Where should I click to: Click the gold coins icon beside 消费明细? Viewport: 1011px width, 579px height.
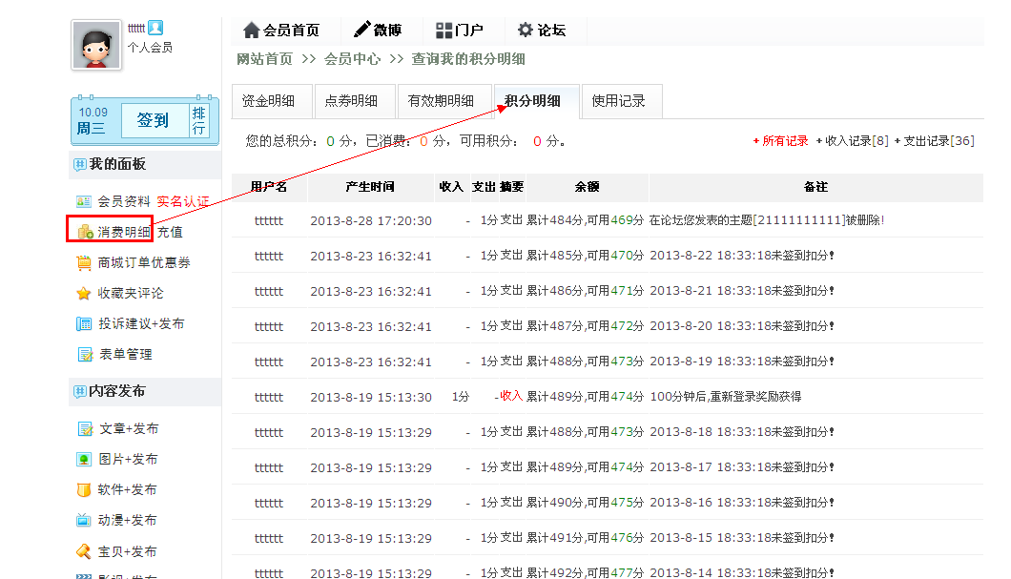pos(85,232)
